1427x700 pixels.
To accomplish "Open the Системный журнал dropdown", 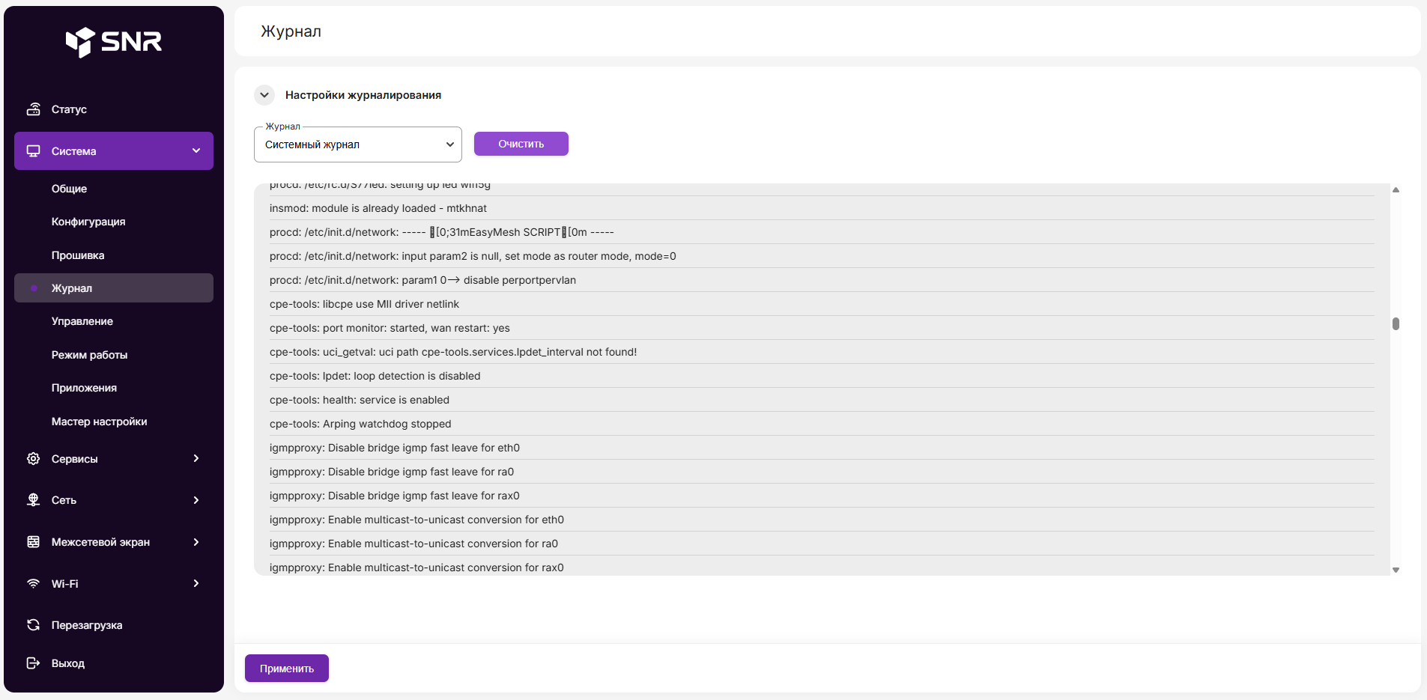I will (x=357, y=144).
